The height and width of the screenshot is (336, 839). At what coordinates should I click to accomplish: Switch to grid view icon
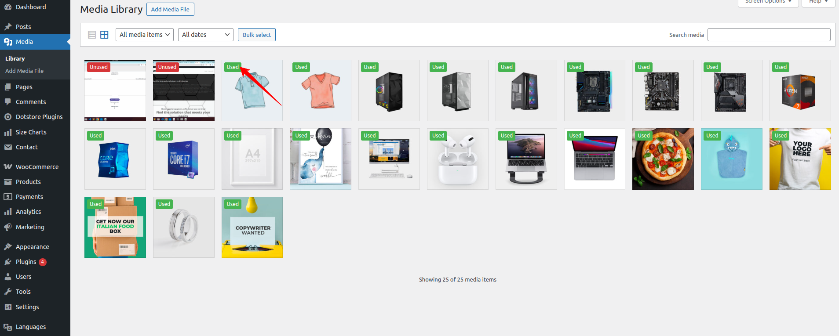click(104, 35)
